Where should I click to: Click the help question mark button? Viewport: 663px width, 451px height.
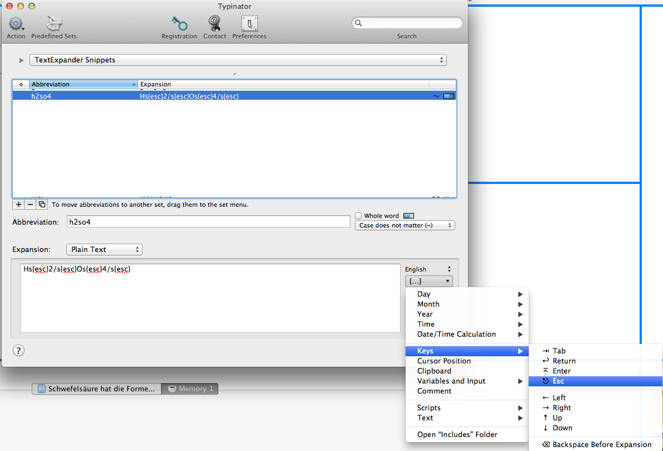[19, 350]
